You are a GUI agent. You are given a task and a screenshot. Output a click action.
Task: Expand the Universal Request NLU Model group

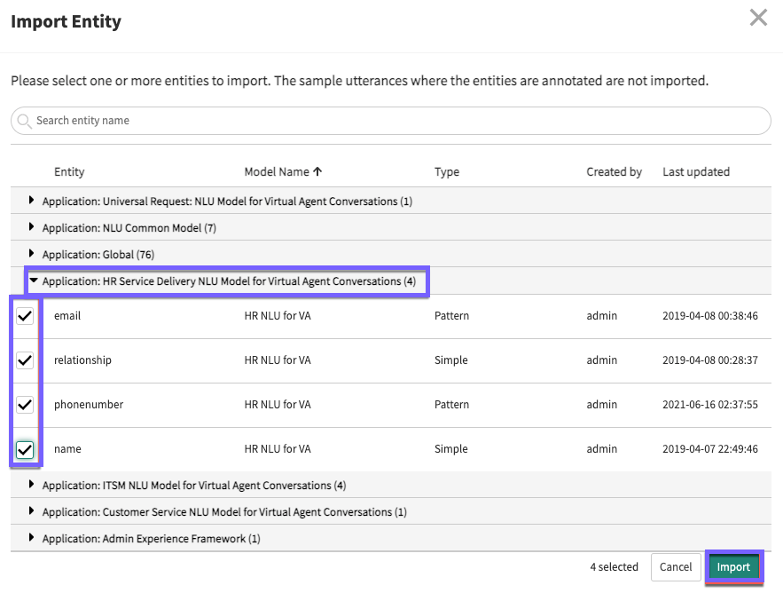click(31, 201)
